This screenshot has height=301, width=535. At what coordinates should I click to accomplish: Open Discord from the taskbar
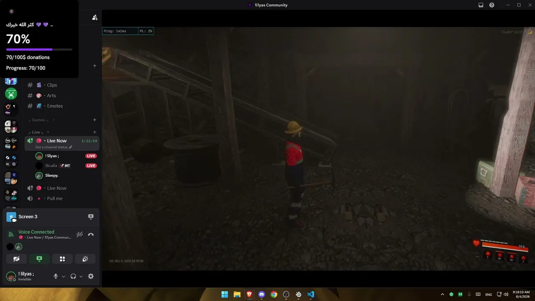(x=262, y=294)
